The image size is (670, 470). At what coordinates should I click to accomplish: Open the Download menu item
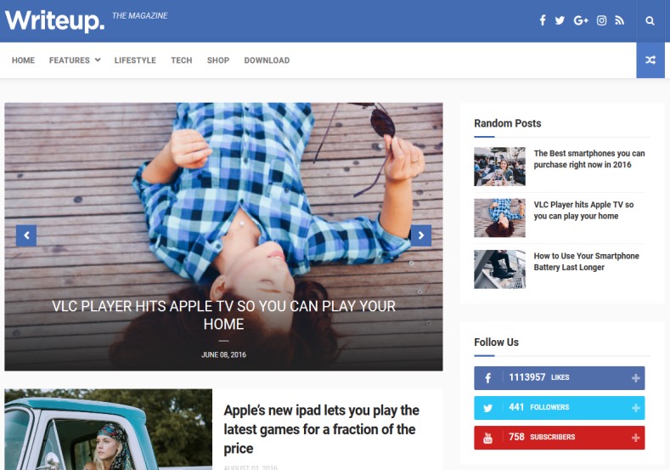click(x=267, y=60)
